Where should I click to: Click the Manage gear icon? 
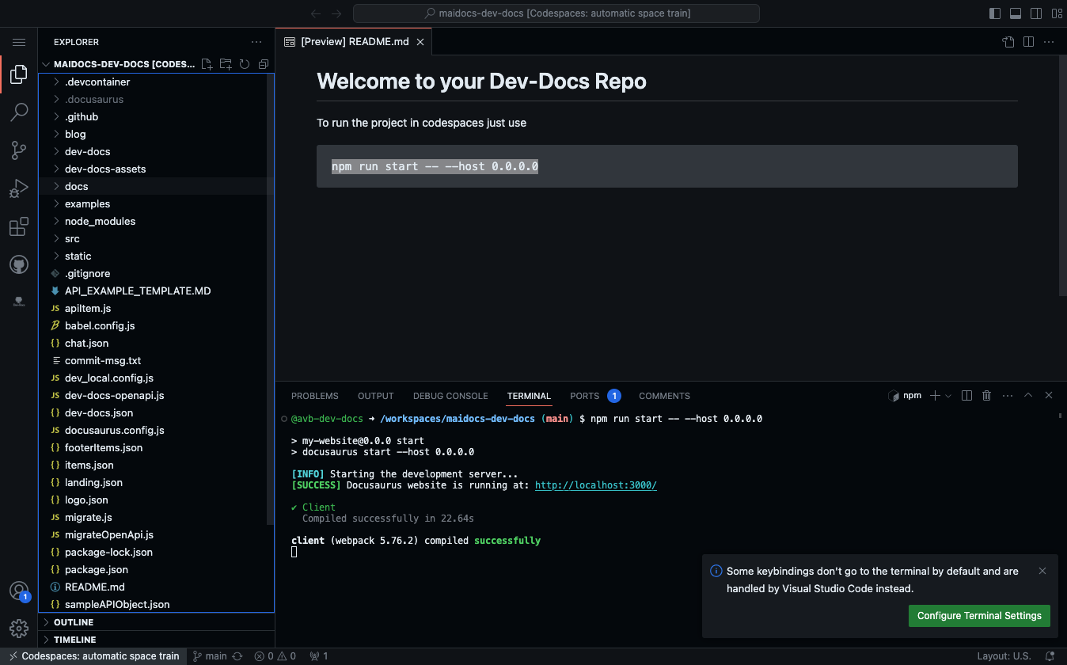coord(19,629)
